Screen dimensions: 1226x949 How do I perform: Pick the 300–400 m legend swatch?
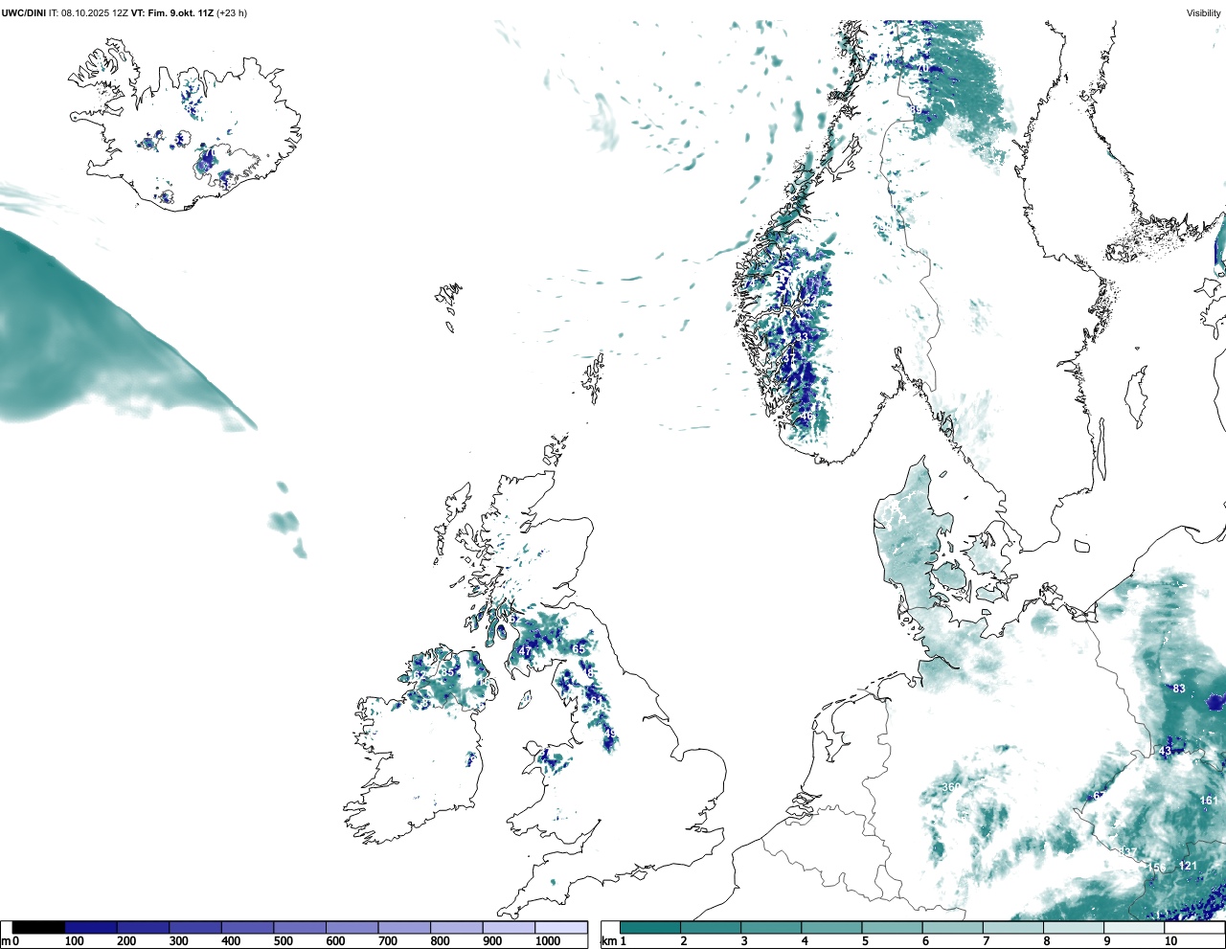194,928
